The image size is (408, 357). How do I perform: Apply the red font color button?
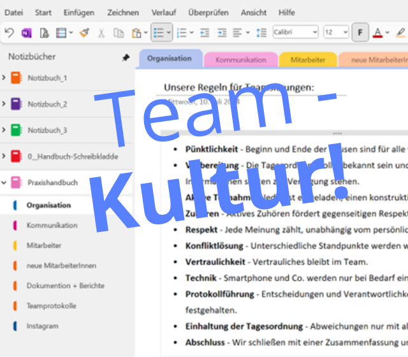point(377,33)
